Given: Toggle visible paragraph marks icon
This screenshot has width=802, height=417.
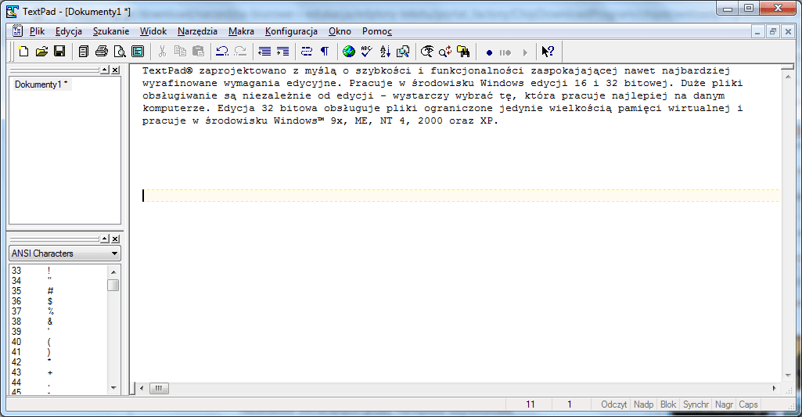Looking at the screenshot, I should click(325, 51).
